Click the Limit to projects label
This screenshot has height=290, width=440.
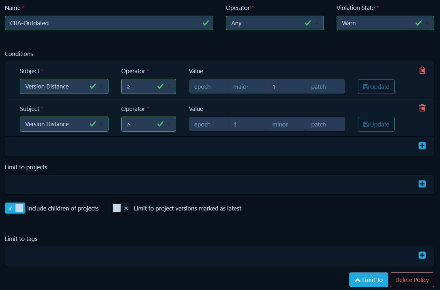click(x=26, y=167)
